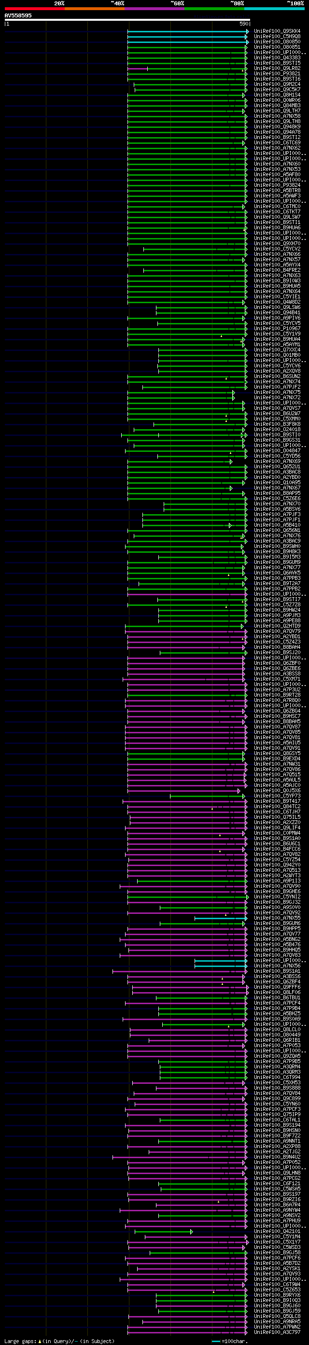Select the UniRef100_A7NX55 label

click(277, 918)
